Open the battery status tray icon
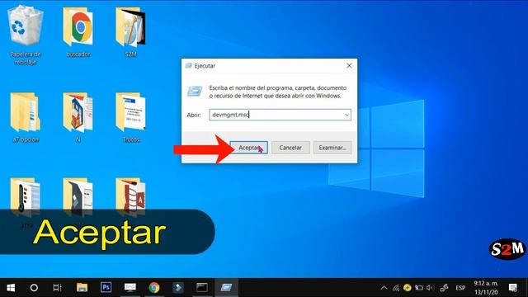The width and height of the screenshot is (528, 297). [419, 288]
